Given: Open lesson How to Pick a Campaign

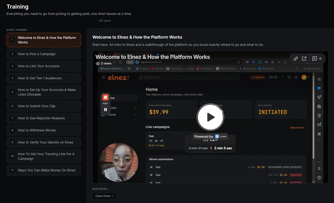Looking at the screenshot, I should coord(44,54).
